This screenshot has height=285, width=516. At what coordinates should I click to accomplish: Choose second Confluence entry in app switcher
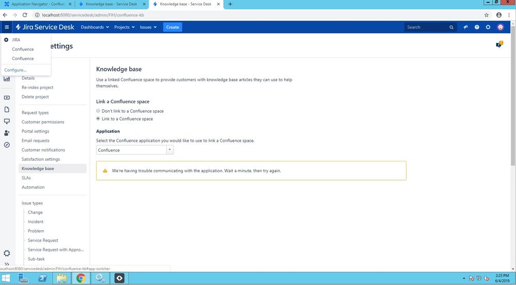[23, 58]
